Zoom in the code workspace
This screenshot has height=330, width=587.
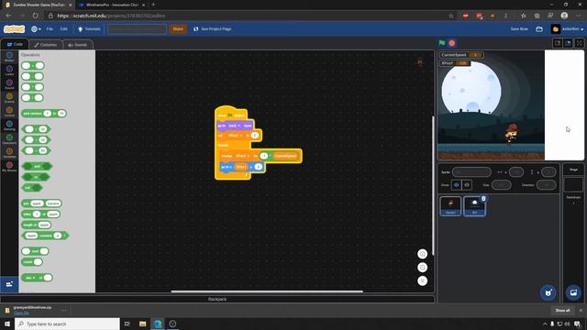[x=422, y=254]
